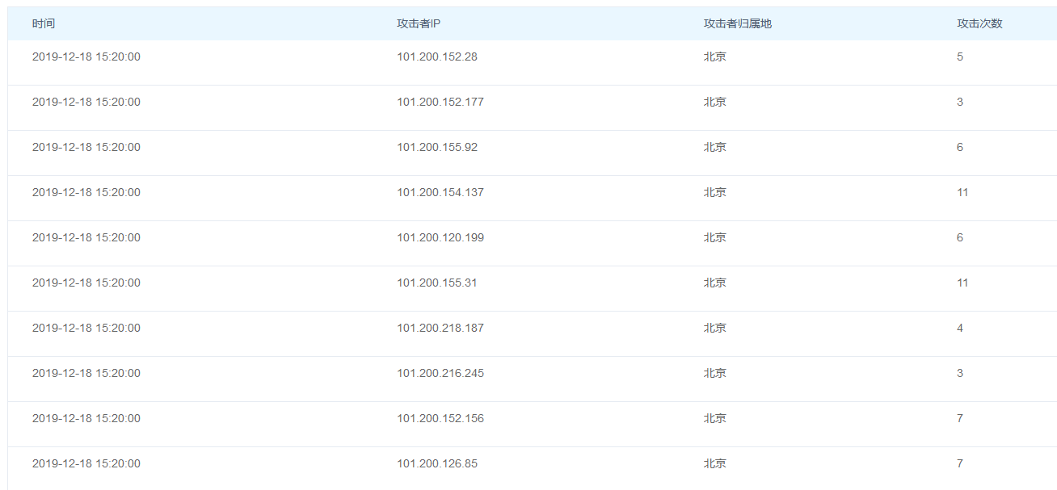
Task: Click the timestamp in the 101.200.152.28 row
Action: (86, 57)
